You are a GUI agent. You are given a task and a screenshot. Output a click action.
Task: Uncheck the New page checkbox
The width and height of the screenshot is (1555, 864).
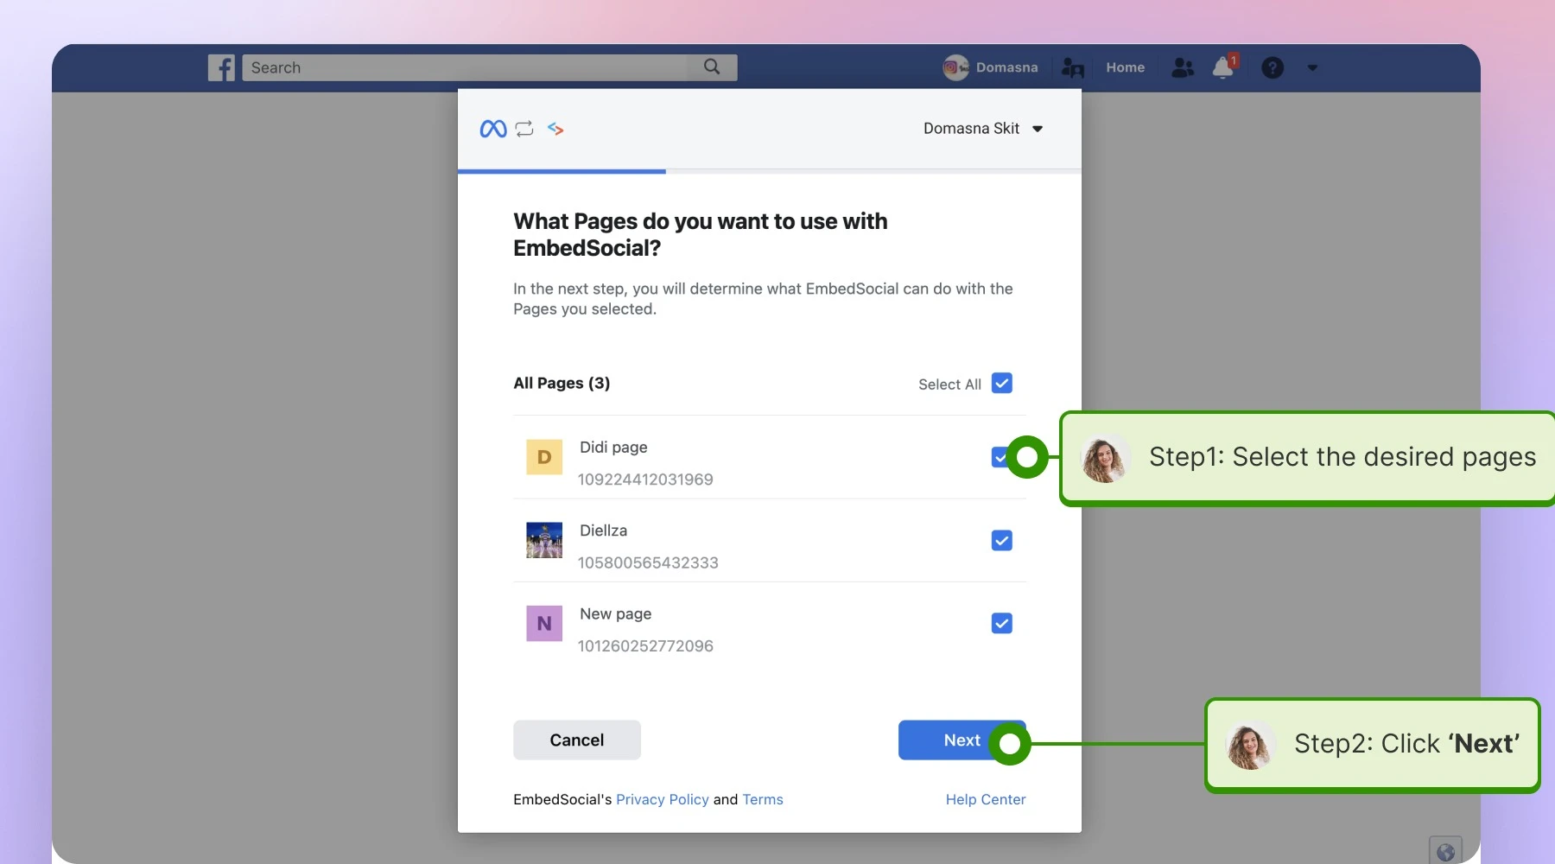pos(1002,623)
